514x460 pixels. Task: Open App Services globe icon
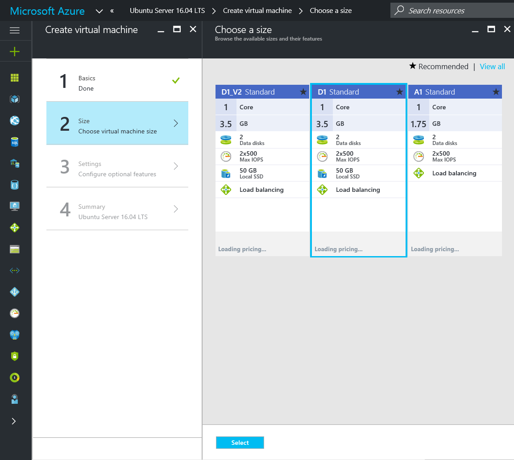click(x=14, y=120)
